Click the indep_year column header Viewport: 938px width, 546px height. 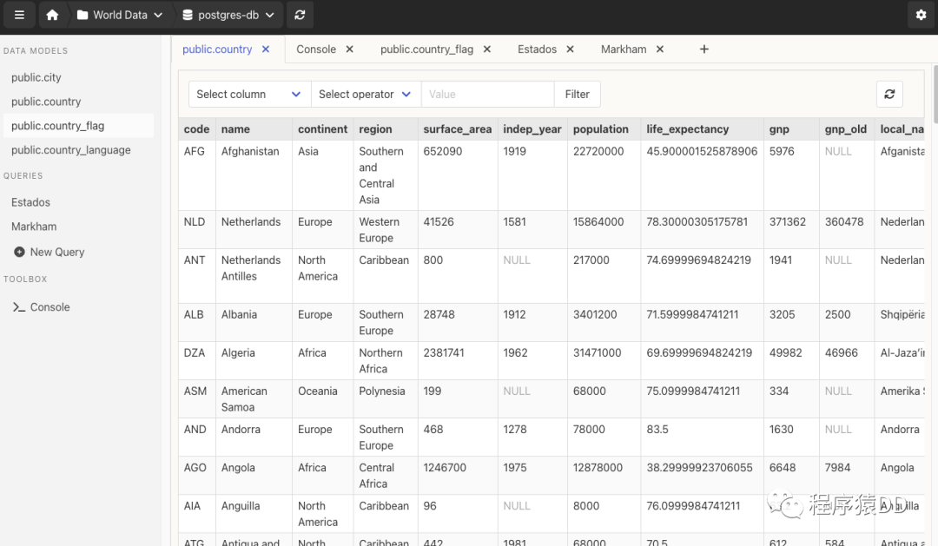tap(532, 129)
